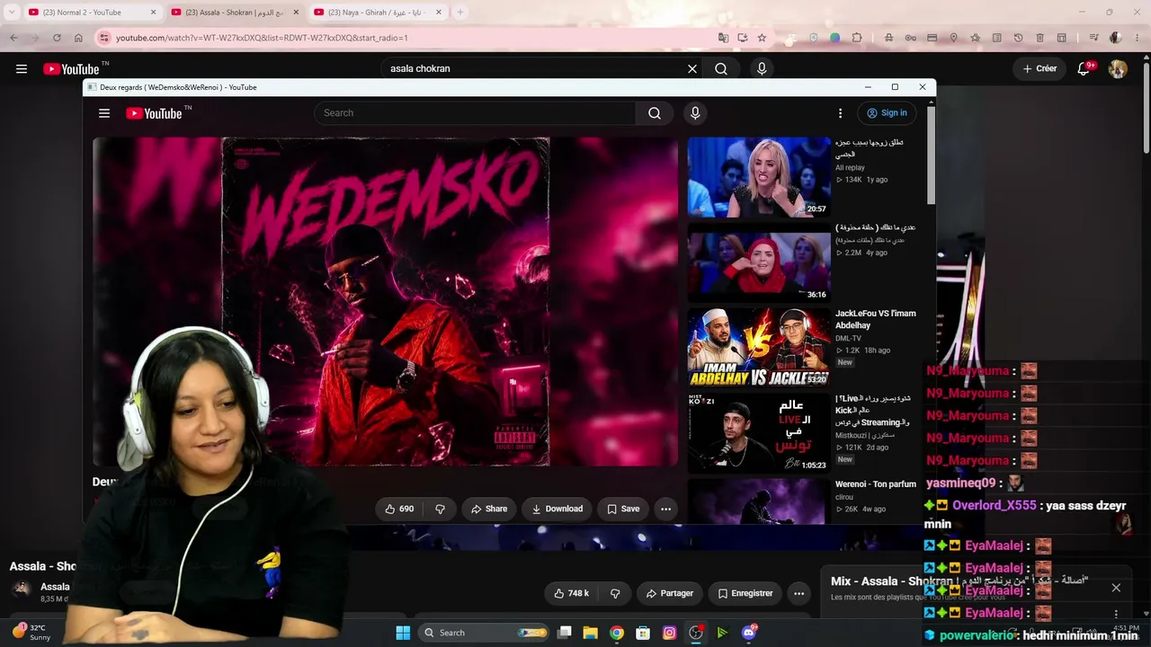This screenshot has width=1151, height=647.
Task: Click Sign in on the popup YouTube window
Action: tap(887, 113)
